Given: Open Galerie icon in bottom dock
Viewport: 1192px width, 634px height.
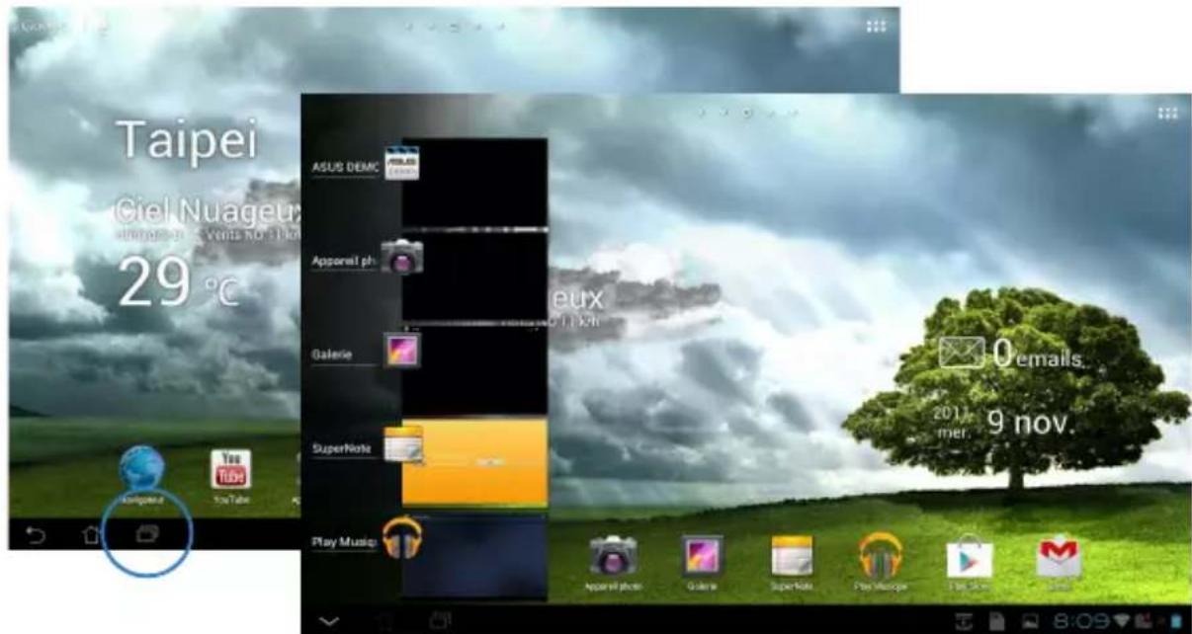Looking at the screenshot, I should (703, 556).
